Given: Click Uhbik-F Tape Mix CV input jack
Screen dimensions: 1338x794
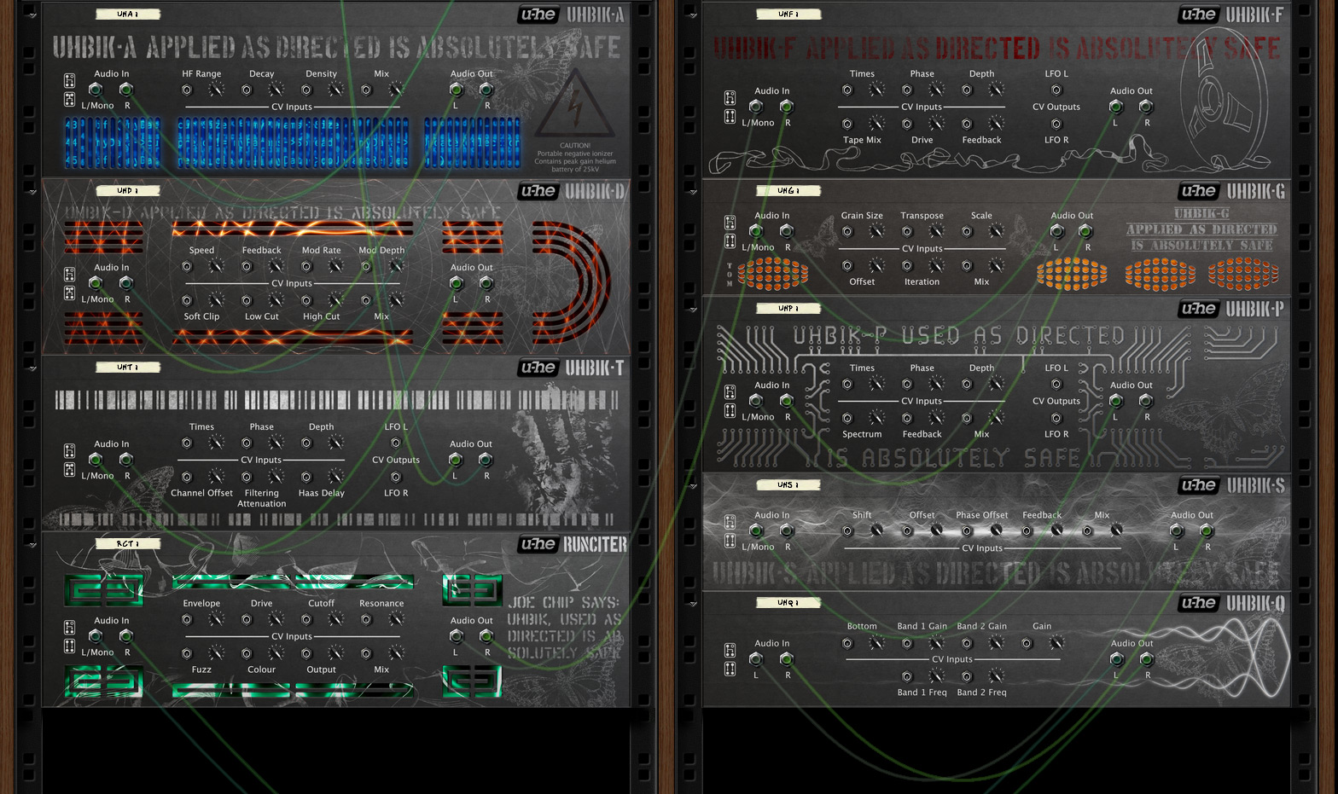Looking at the screenshot, I should [847, 124].
